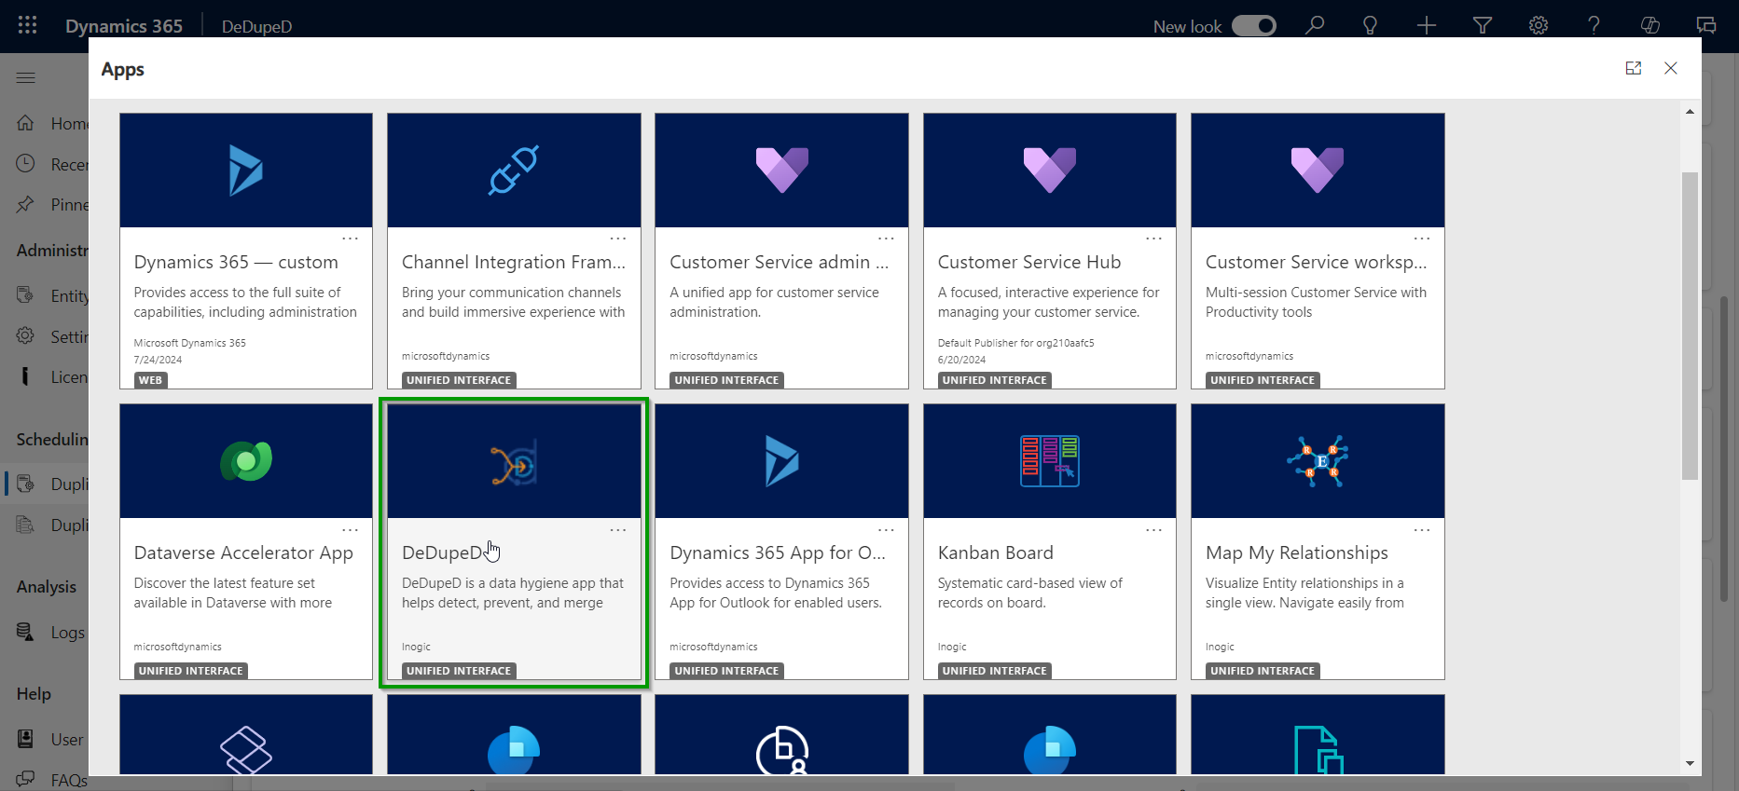The width and height of the screenshot is (1739, 791).
Task: Open more options for Channel Integration Framework
Action: (x=617, y=239)
